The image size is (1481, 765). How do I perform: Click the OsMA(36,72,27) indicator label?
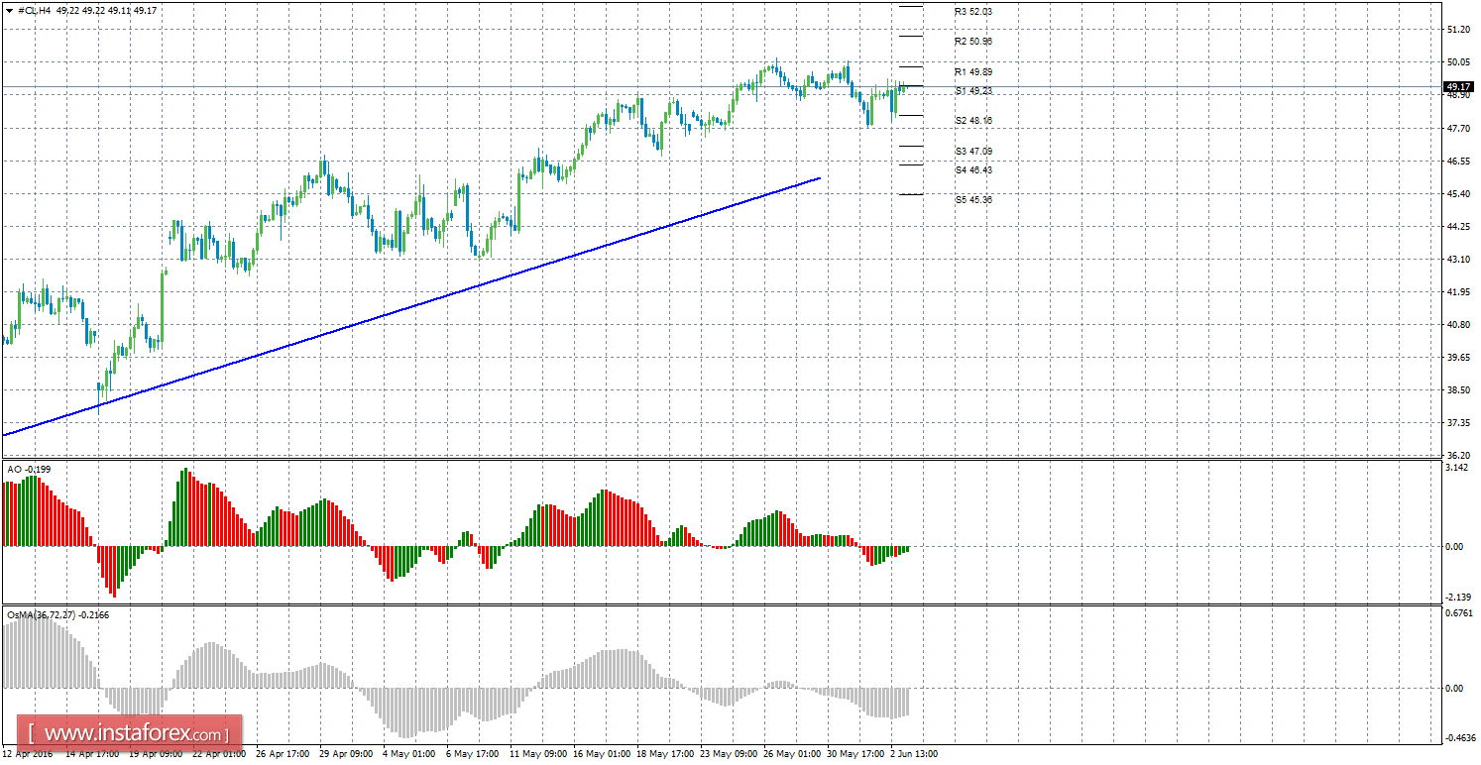[57, 615]
